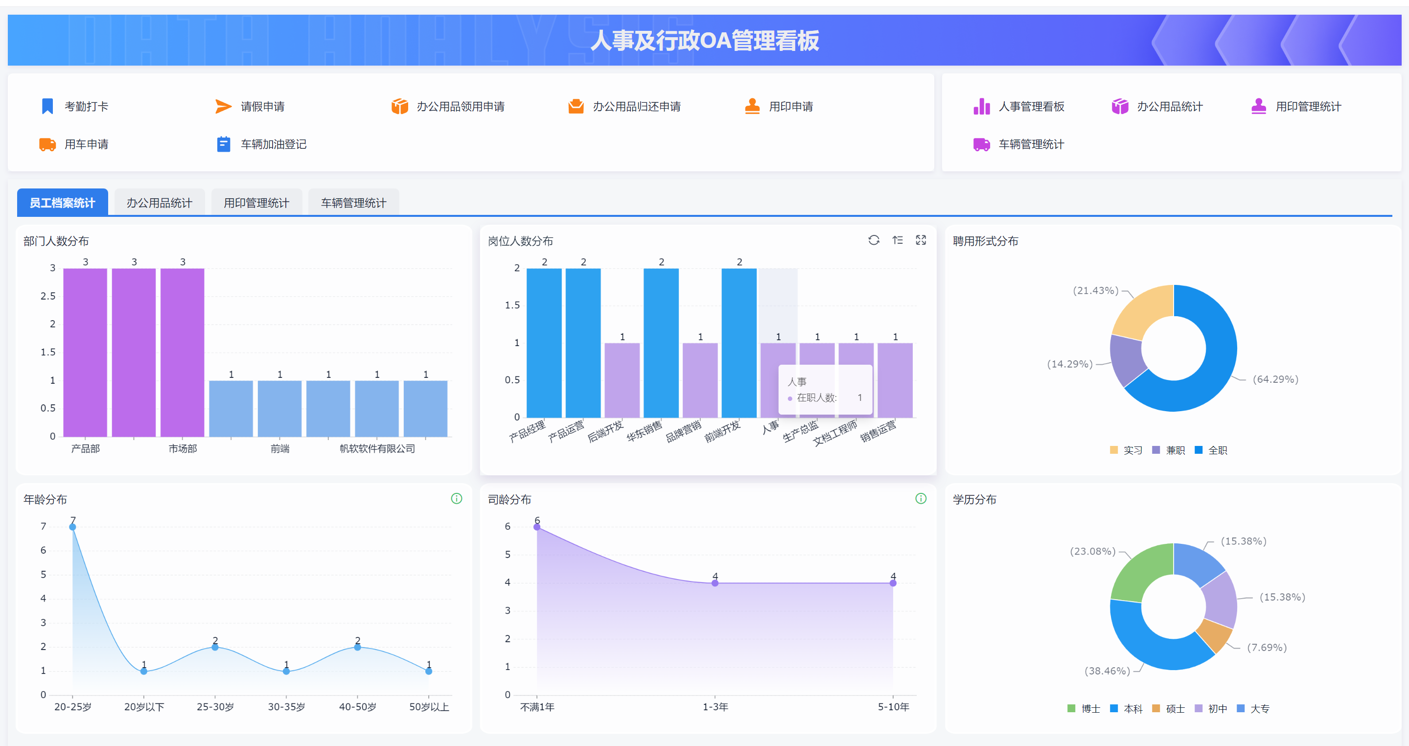Refresh the 岗位人数分布 chart
This screenshot has height=746, width=1409.
tap(874, 240)
